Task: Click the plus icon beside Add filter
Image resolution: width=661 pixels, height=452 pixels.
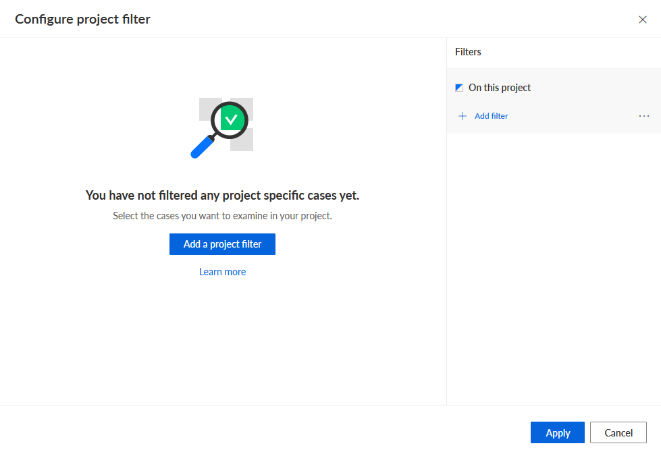Action: point(462,116)
